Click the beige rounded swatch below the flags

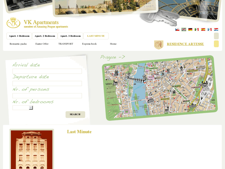[216, 36]
